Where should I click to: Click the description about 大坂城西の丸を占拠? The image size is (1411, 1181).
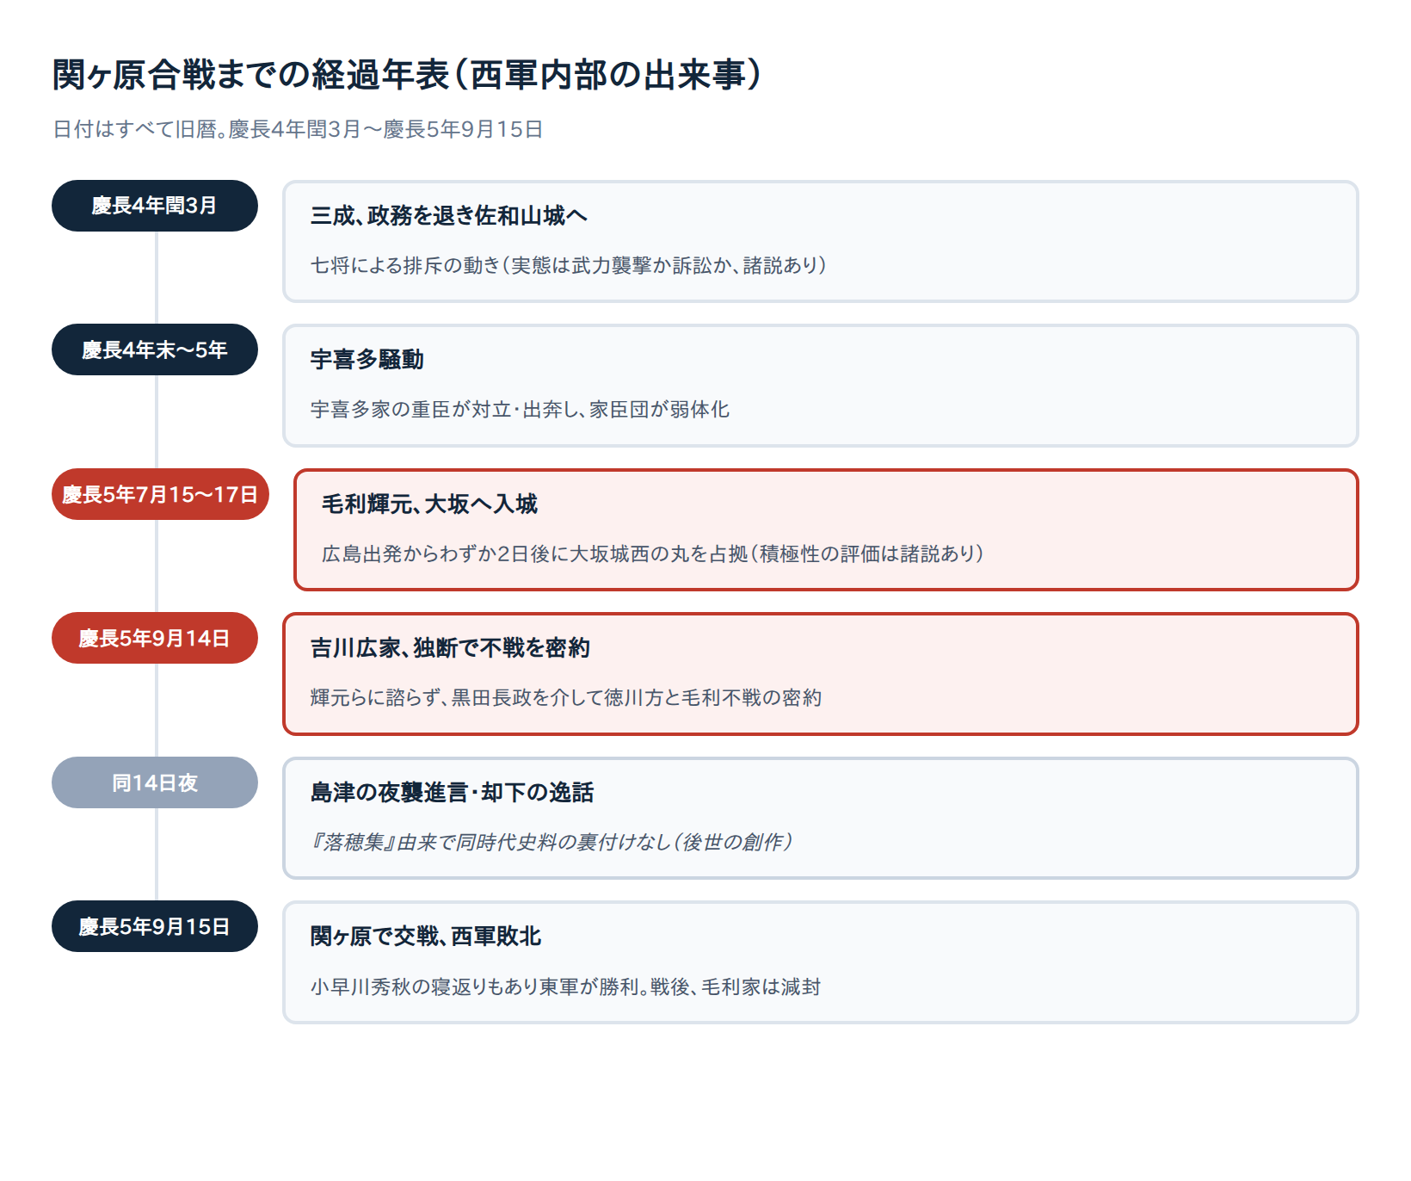[653, 553]
